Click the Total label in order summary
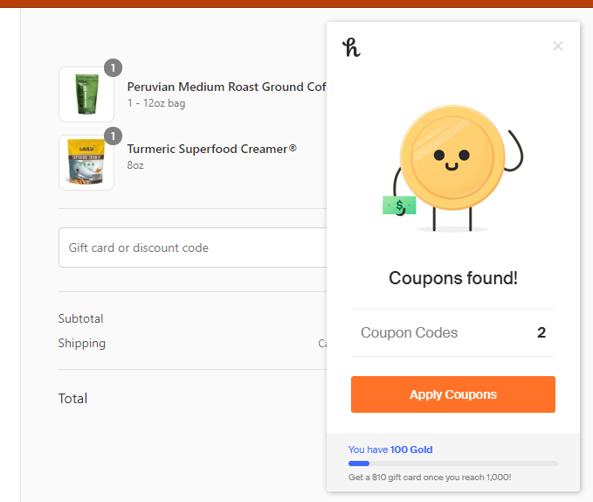 pyautogui.click(x=73, y=398)
